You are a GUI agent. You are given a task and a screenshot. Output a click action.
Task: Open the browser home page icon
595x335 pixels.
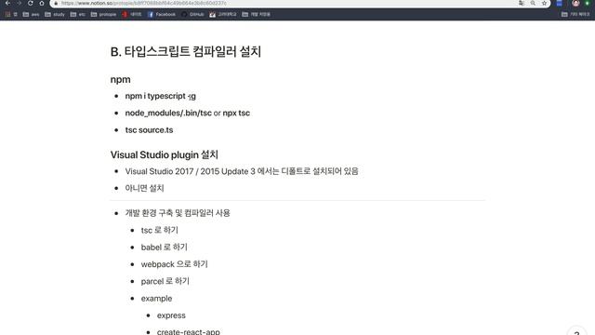(x=42, y=3)
